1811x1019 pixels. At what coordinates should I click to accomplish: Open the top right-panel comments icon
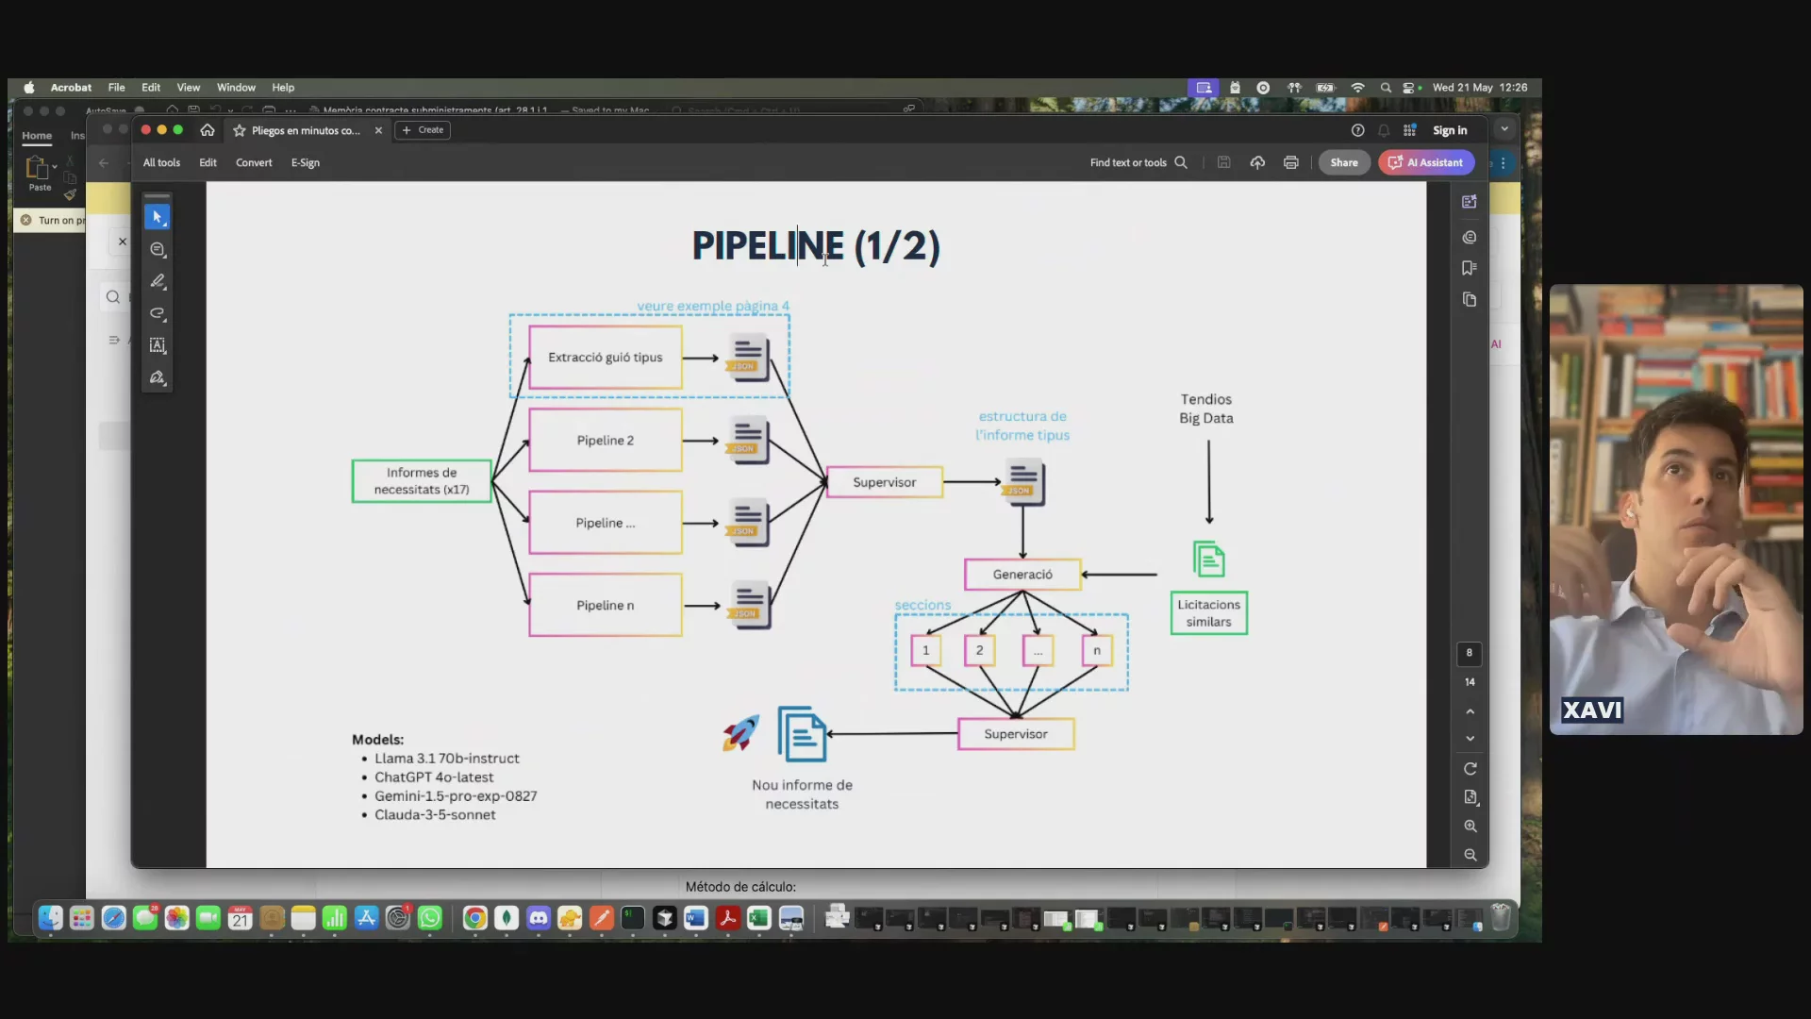(1469, 202)
